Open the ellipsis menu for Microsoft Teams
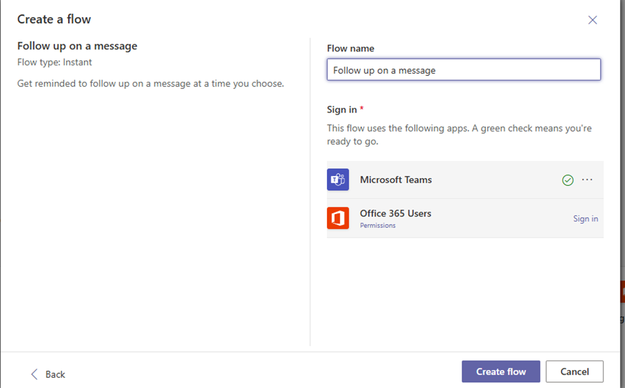The height and width of the screenshot is (388, 625). click(x=587, y=180)
